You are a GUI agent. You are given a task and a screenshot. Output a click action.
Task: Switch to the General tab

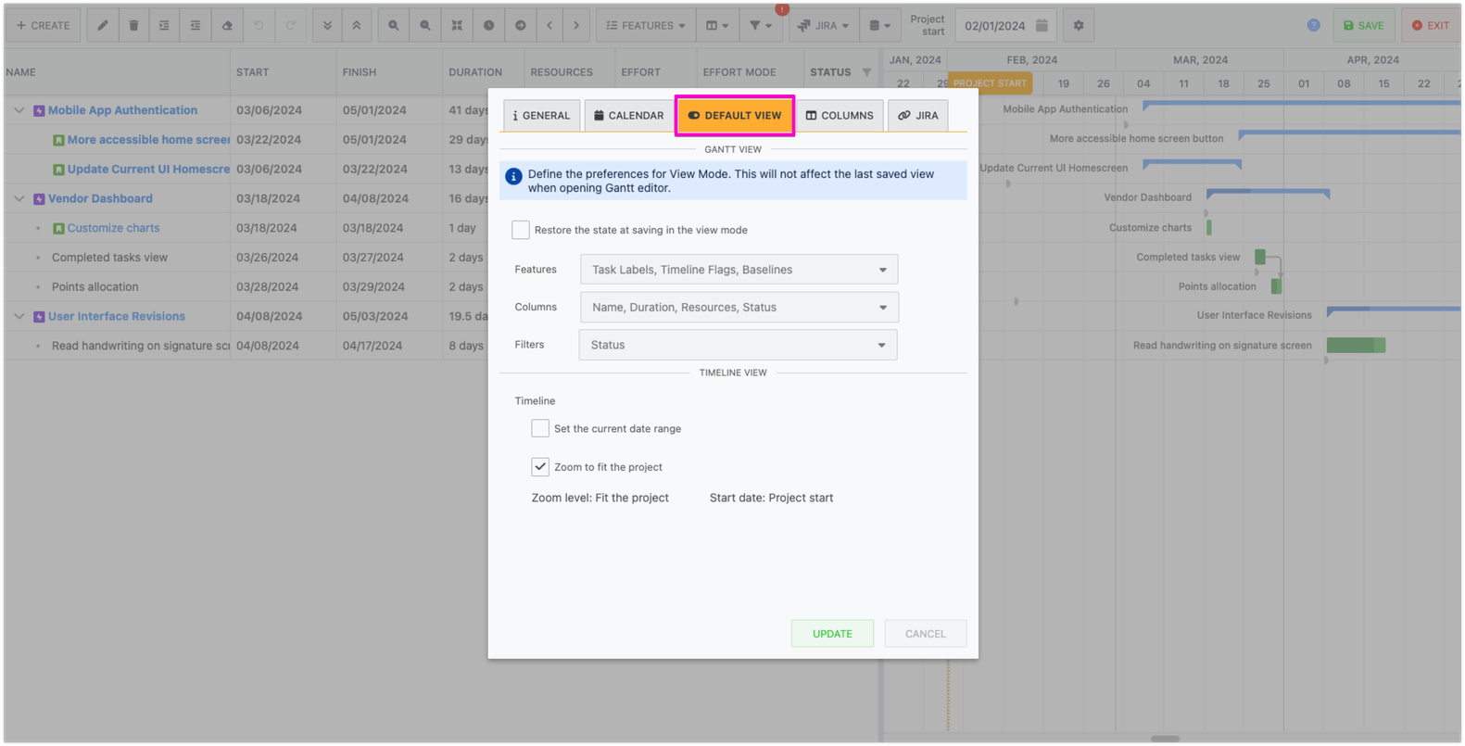click(x=542, y=116)
